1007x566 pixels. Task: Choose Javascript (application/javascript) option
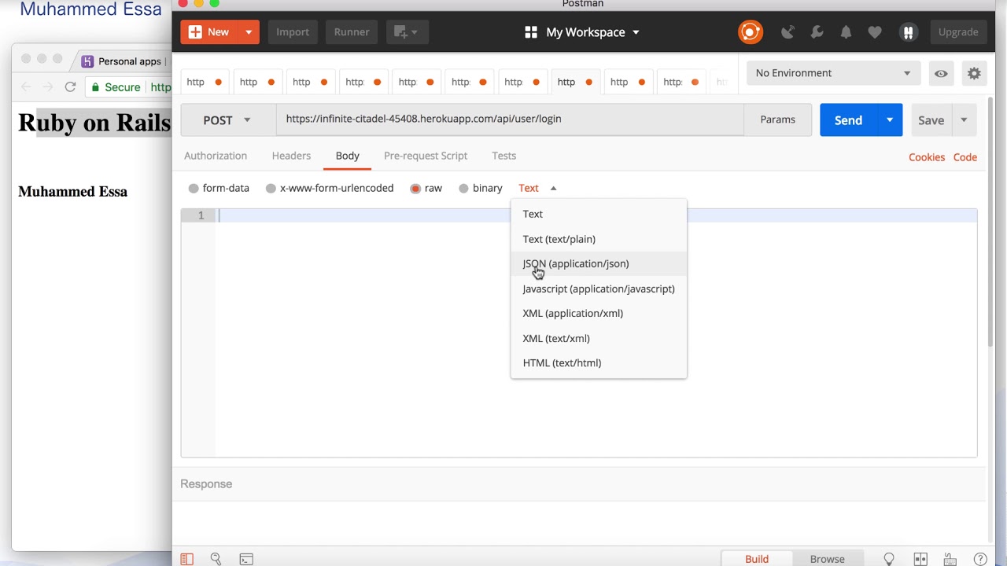(599, 289)
